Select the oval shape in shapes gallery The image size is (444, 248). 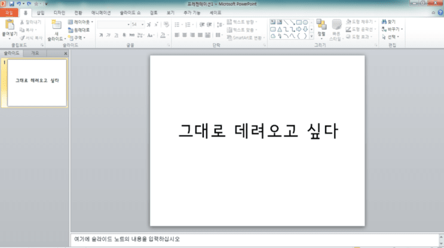[x=305, y=22]
